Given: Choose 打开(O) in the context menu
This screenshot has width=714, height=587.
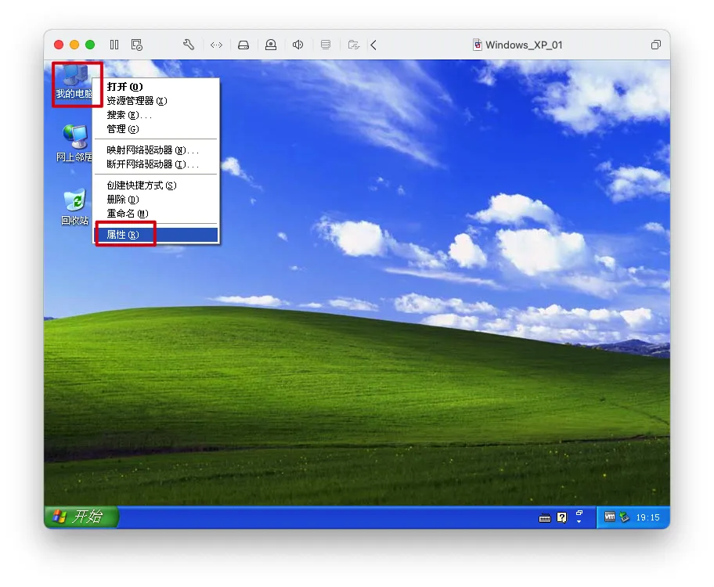Looking at the screenshot, I should tap(156, 87).
